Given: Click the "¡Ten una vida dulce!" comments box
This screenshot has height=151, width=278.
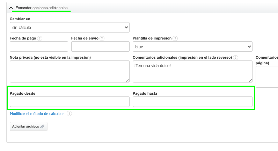Looking at the screenshot, I should point(192,71).
